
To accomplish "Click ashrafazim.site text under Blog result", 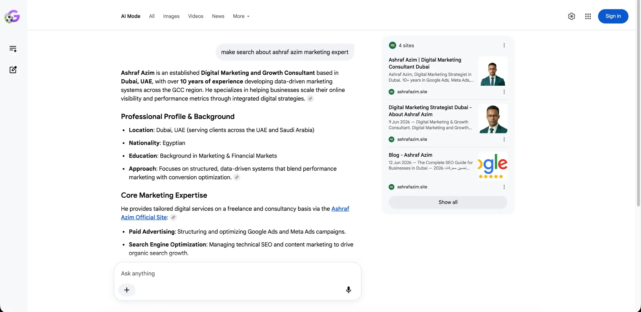I will pos(412,187).
